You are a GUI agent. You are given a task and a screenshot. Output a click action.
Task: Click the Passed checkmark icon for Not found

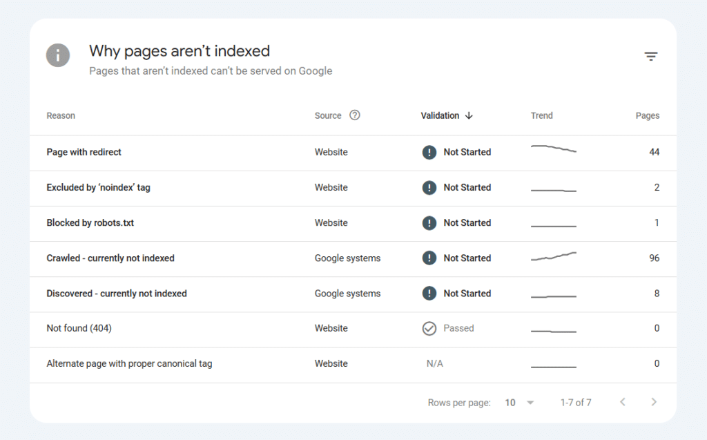429,329
